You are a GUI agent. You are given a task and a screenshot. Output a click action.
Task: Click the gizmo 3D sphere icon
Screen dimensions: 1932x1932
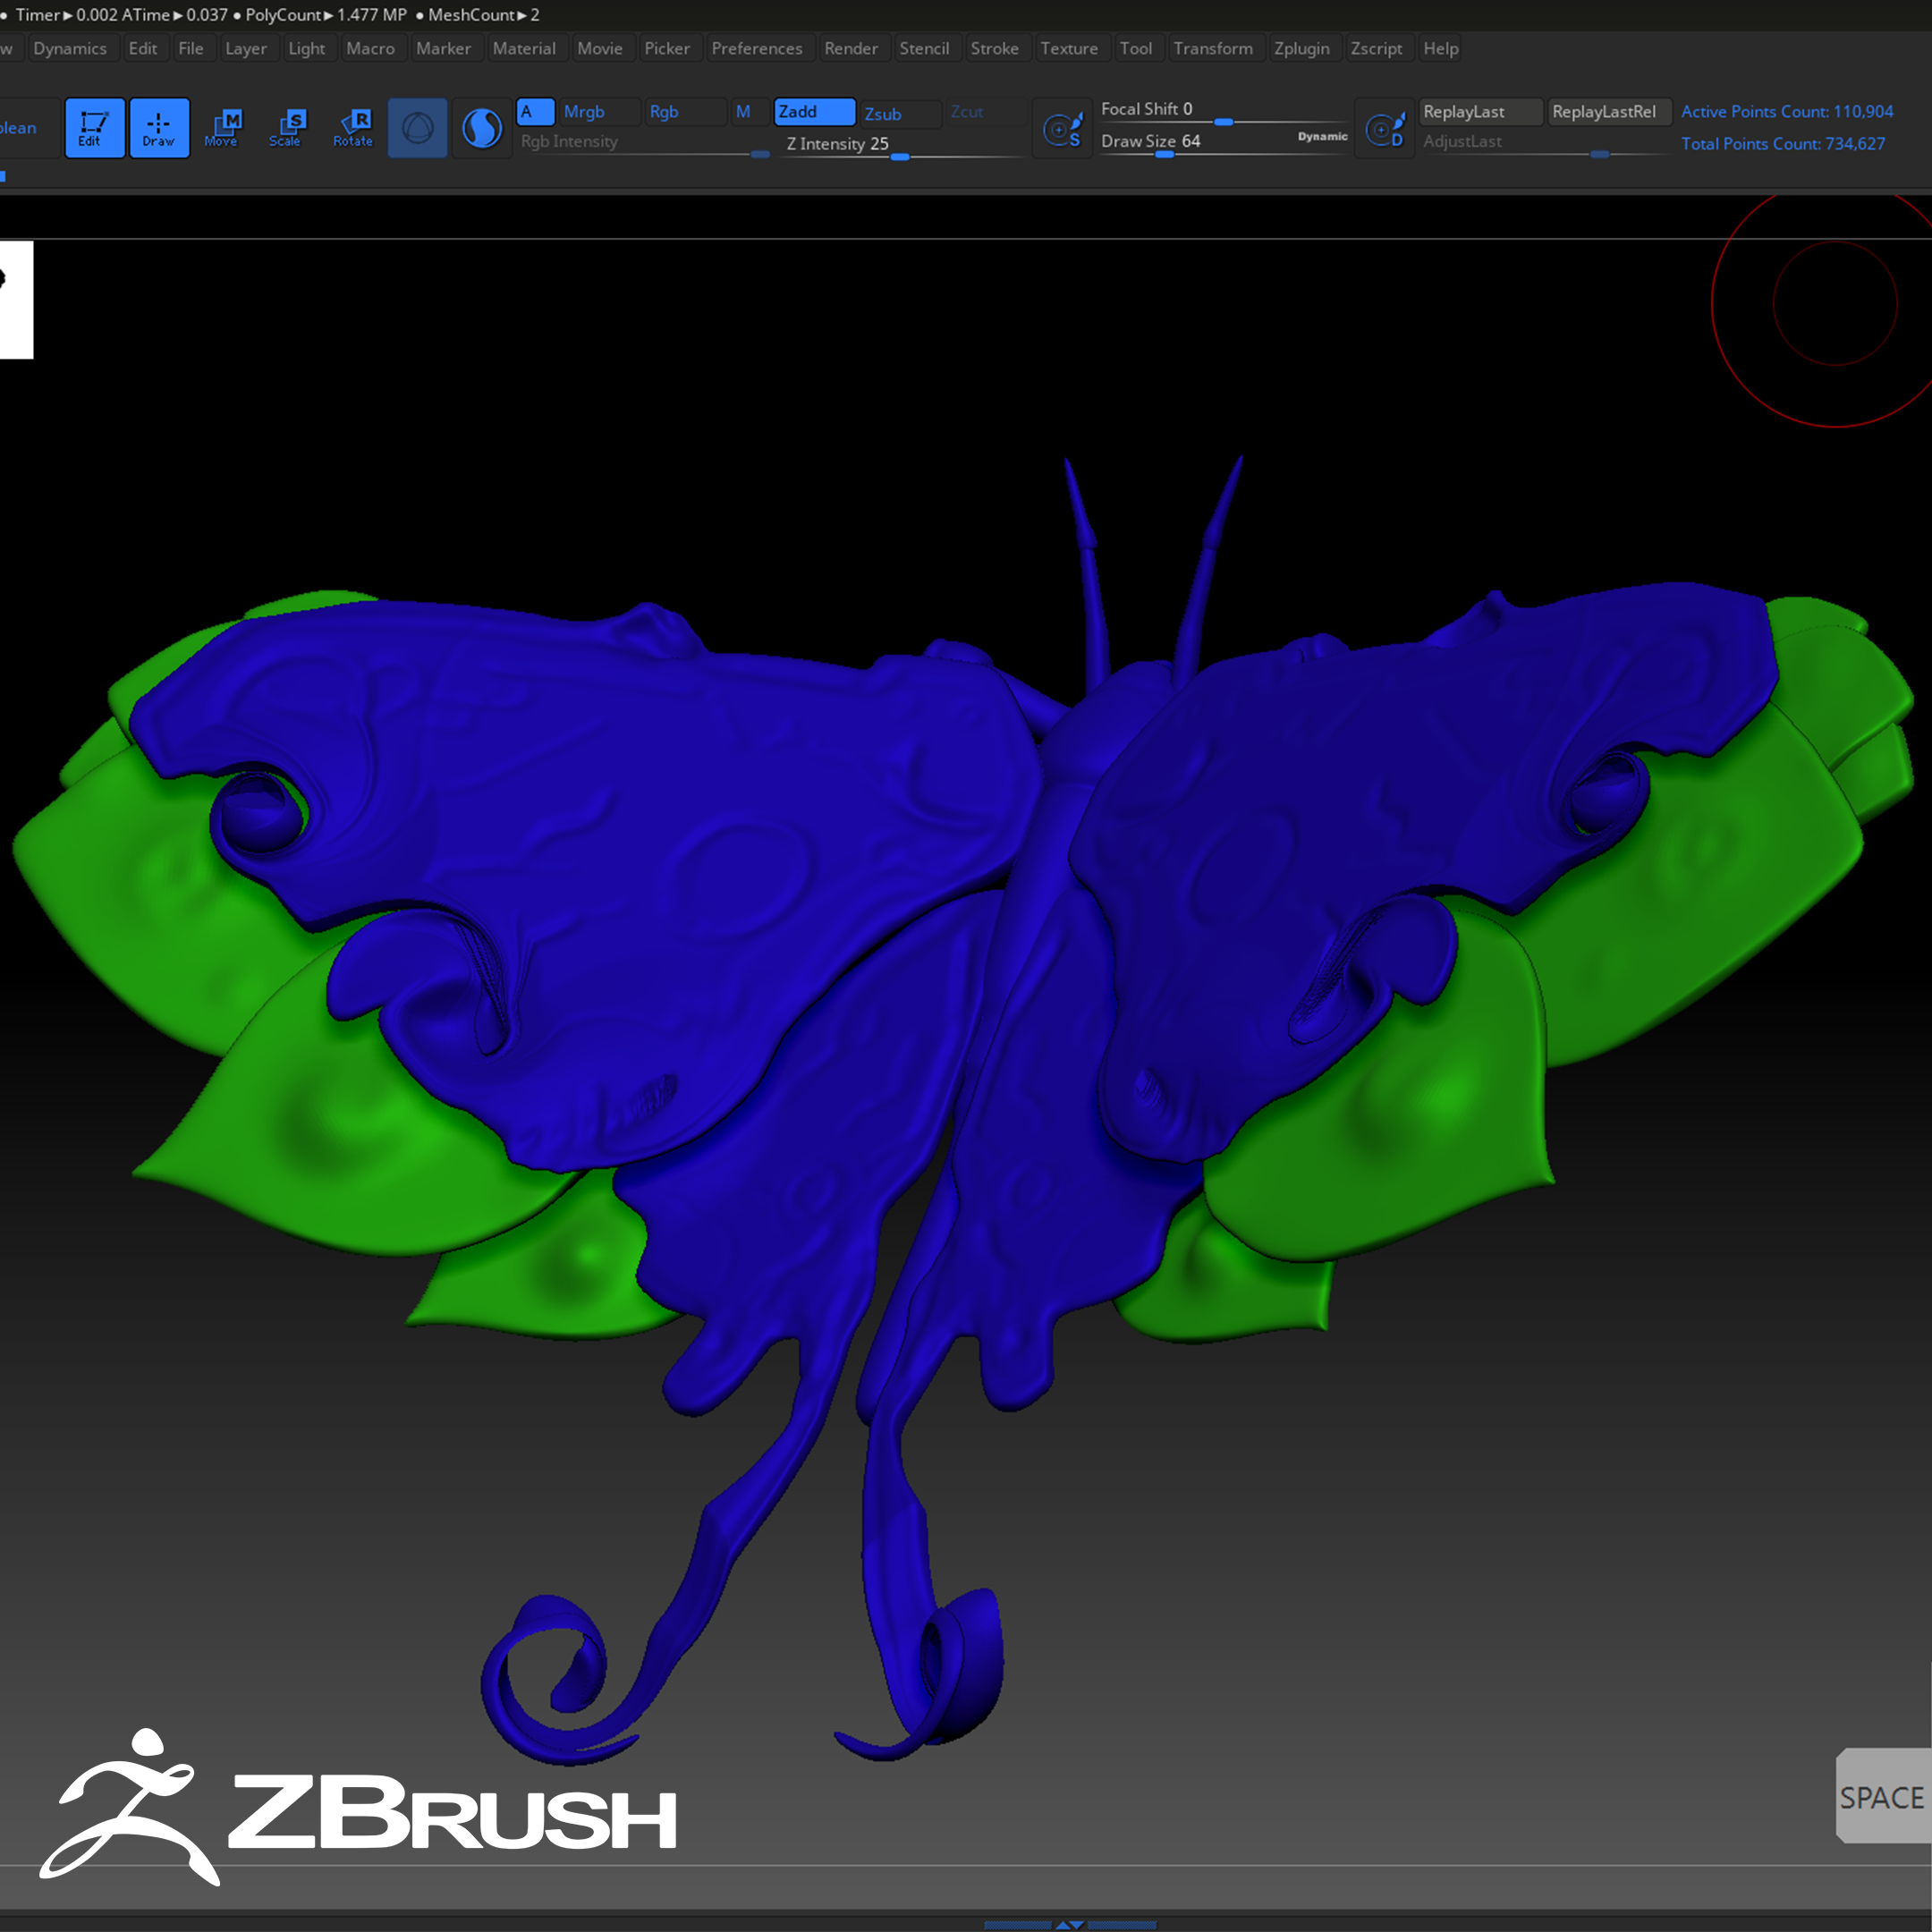point(417,128)
